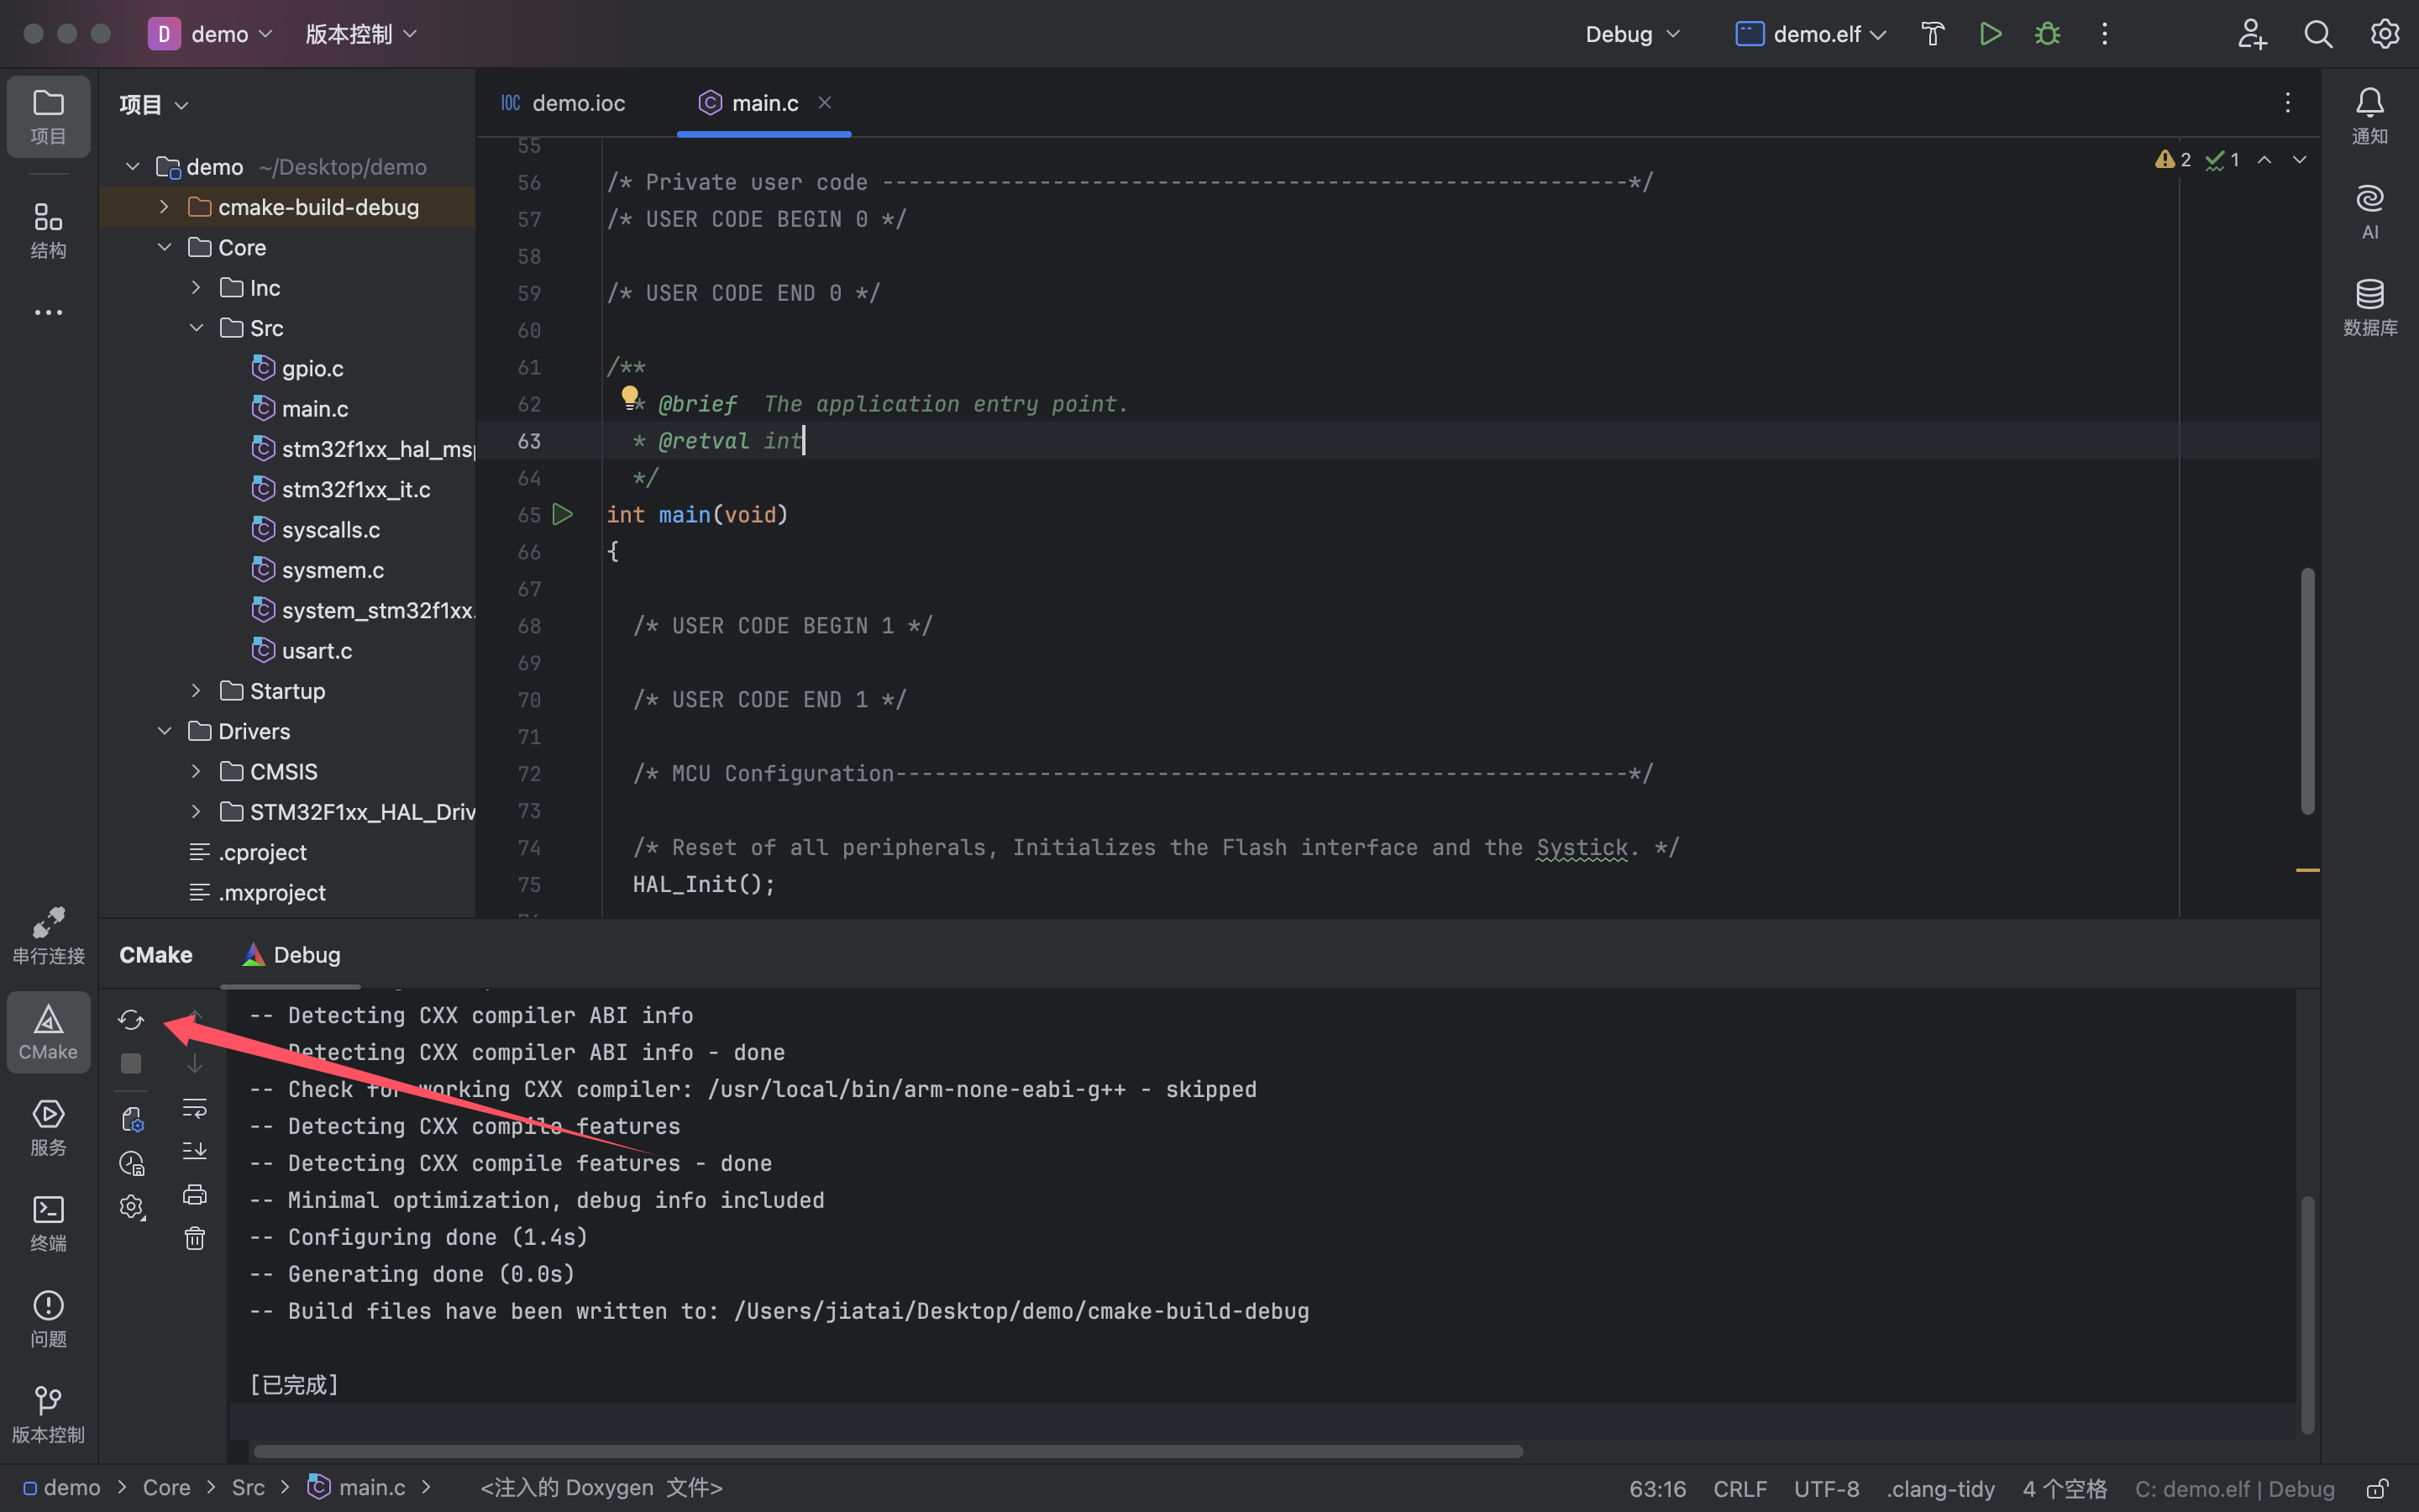The width and height of the screenshot is (2419, 1512).
Task: Start debugging with the bug icon
Action: 2047,34
